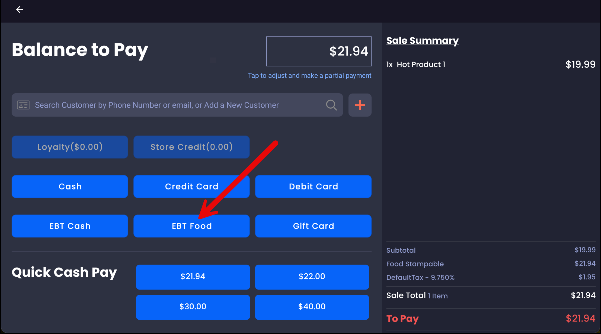Pay with Cash
The image size is (601, 334).
coord(70,187)
